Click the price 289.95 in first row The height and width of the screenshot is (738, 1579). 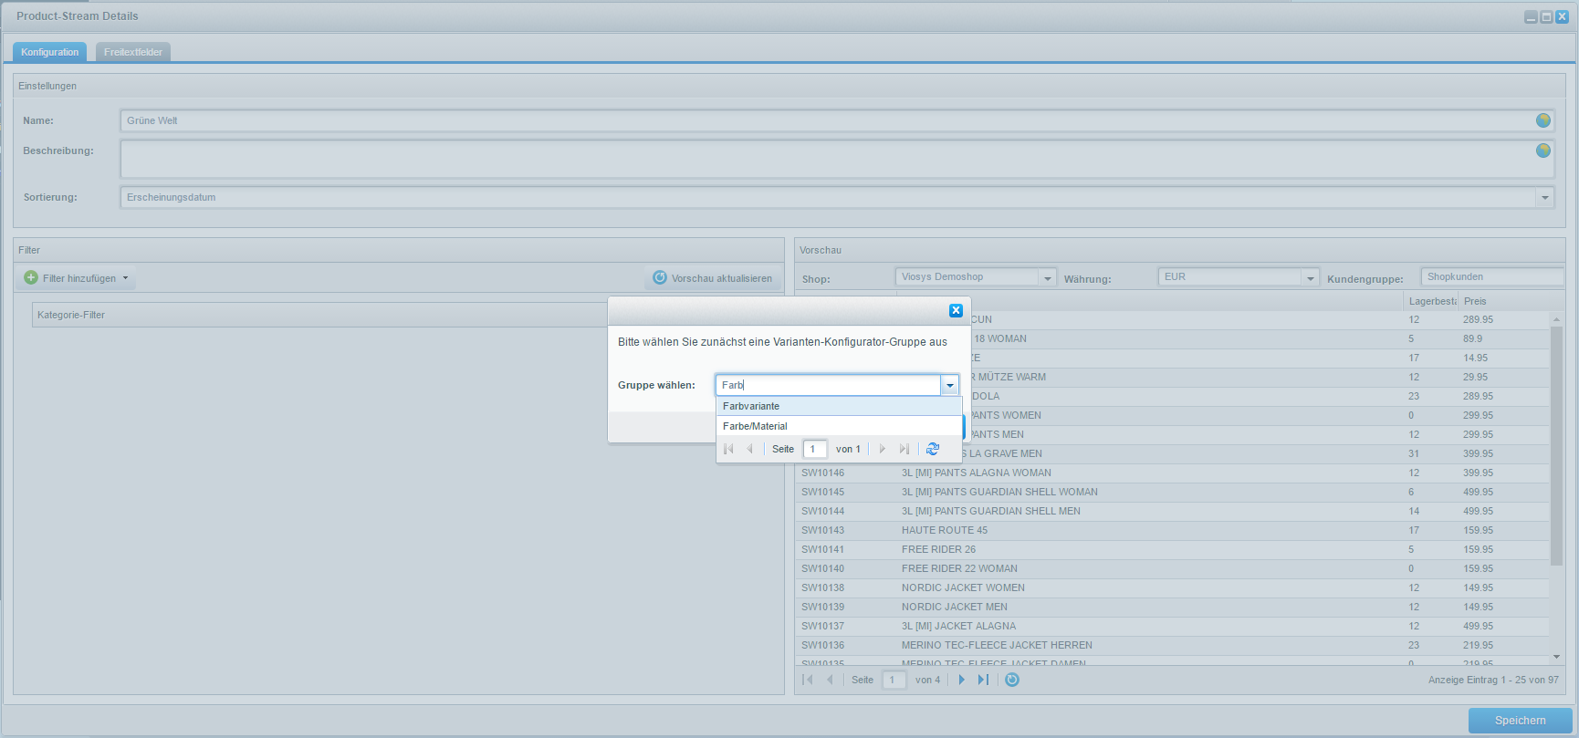[1478, 319]
